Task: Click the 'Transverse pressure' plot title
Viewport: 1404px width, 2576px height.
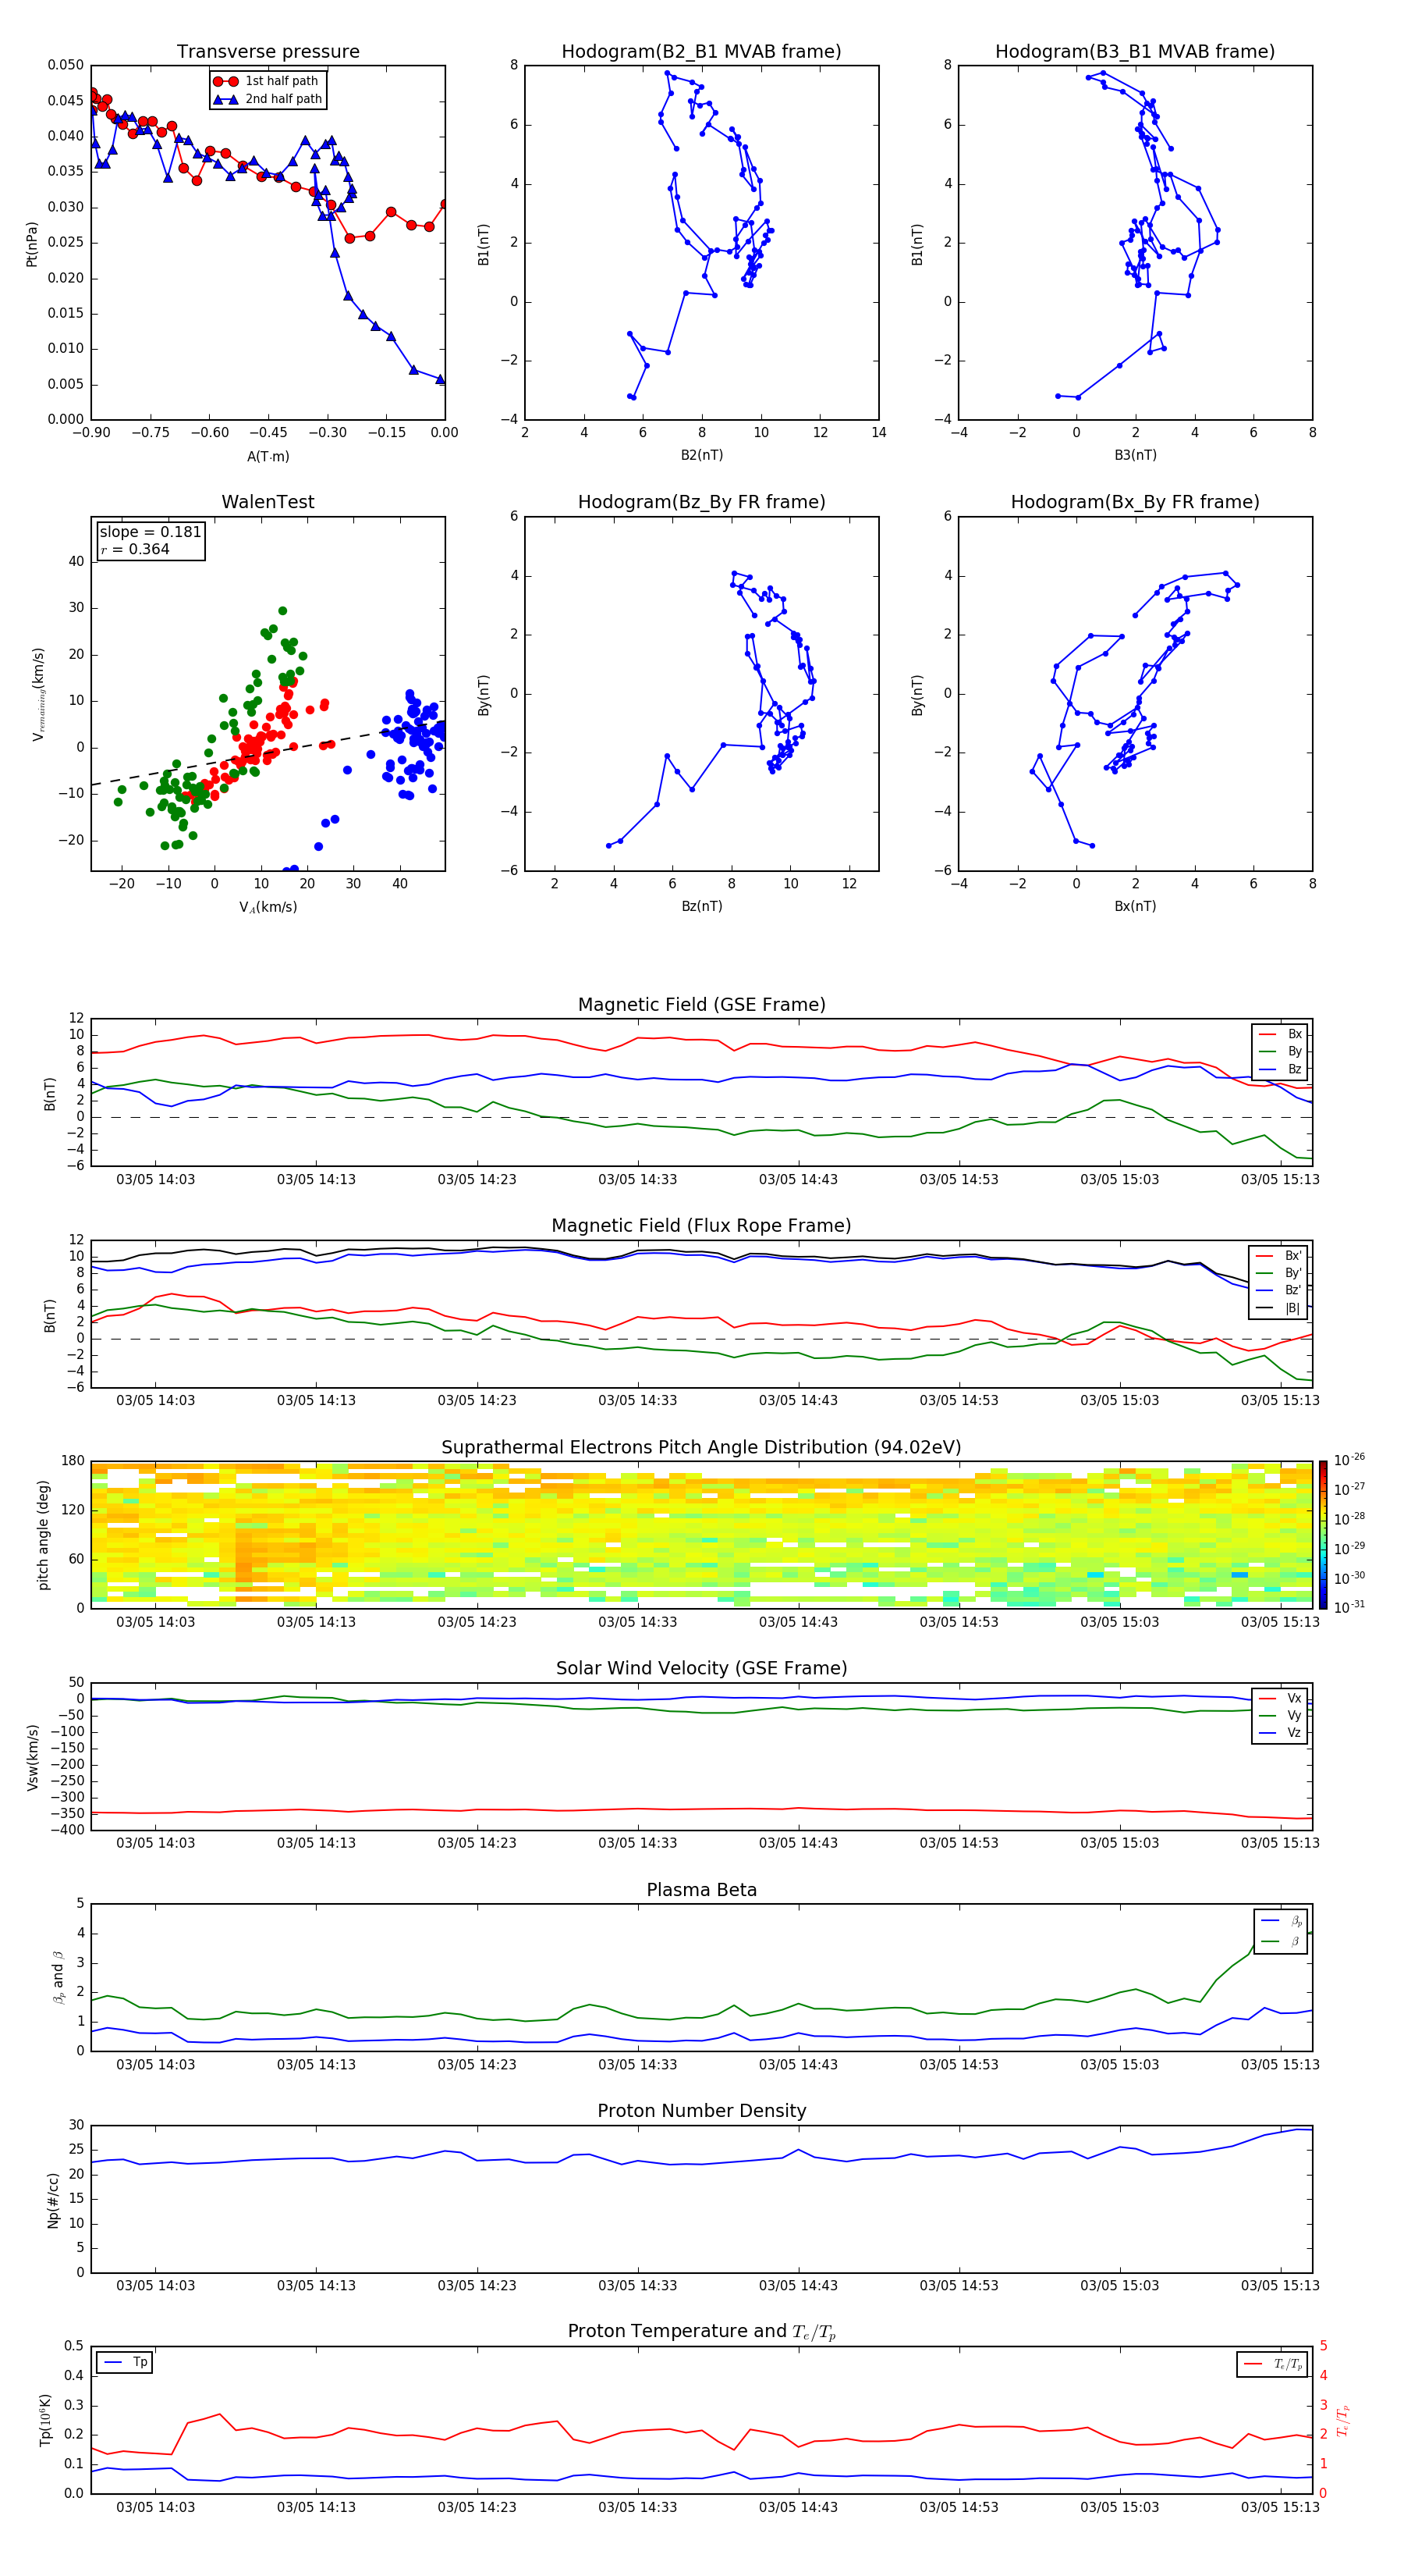Action: (268, 52)
